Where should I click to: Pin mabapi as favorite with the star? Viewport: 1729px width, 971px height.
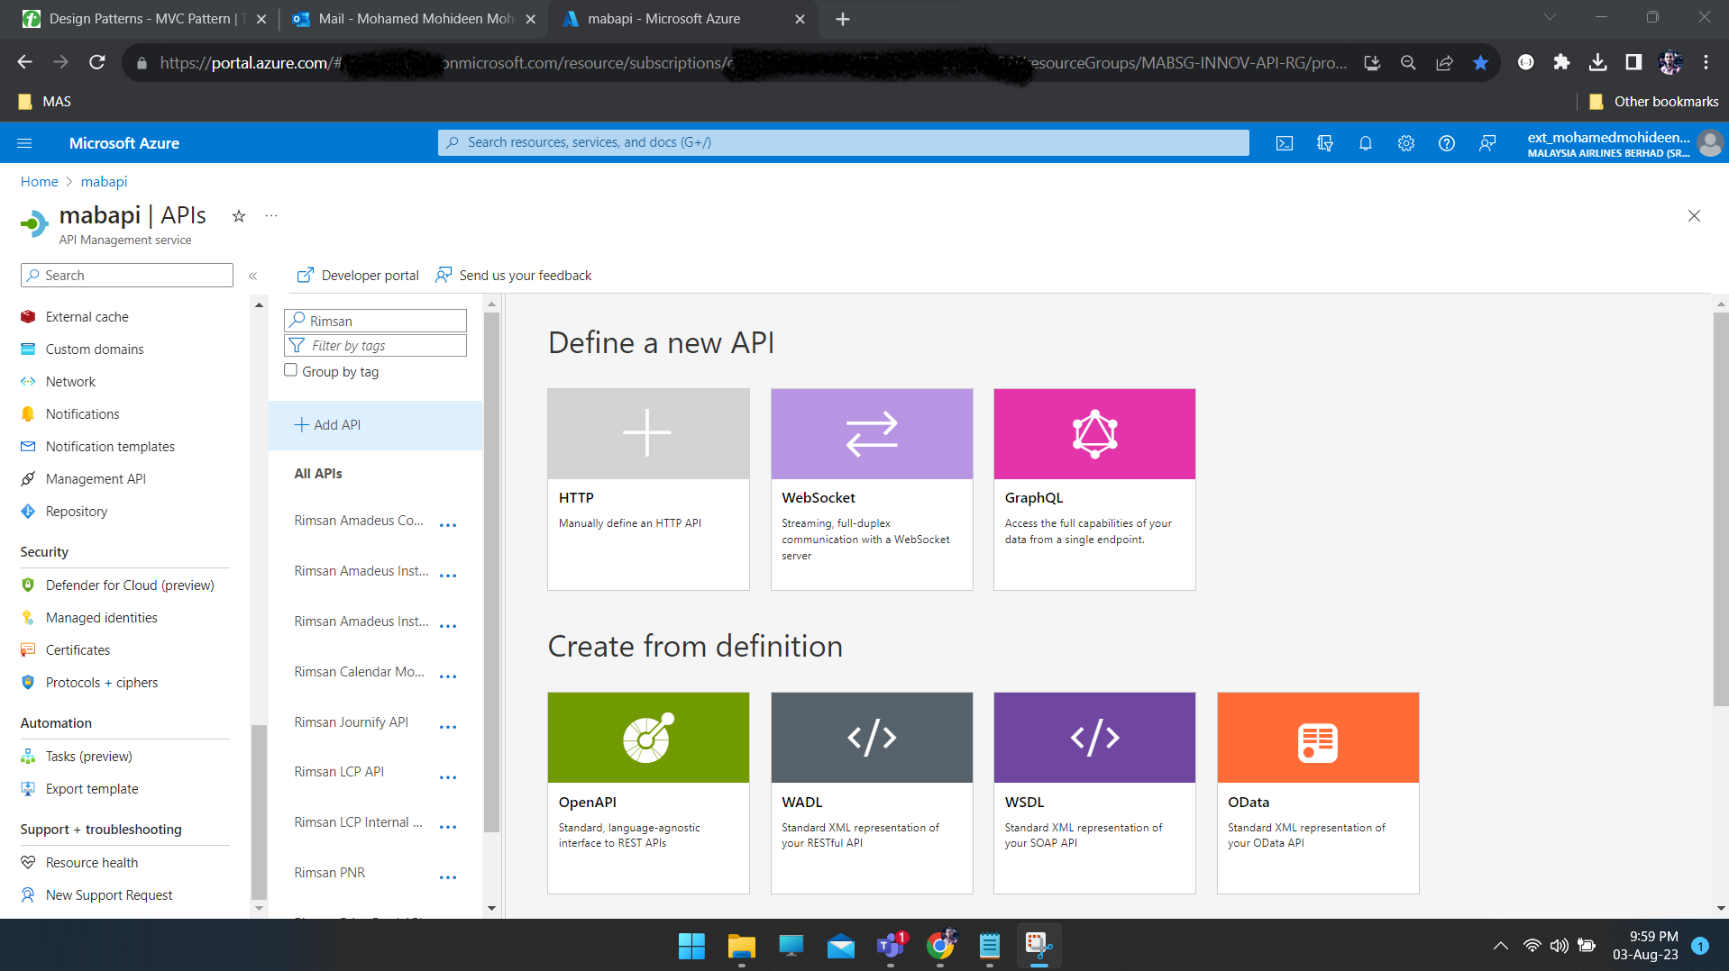[x=239, y=216]
